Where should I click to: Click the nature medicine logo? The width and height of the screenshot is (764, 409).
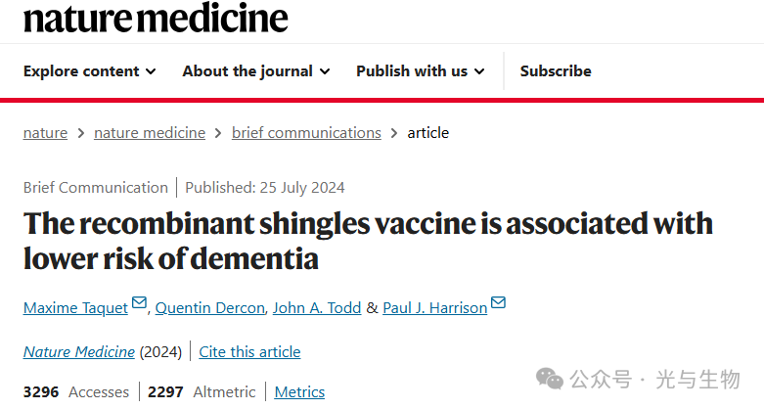[156, 17]
